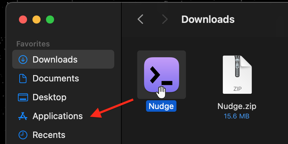
Task: Close the Finder window with red button
Action: [23, 20]
